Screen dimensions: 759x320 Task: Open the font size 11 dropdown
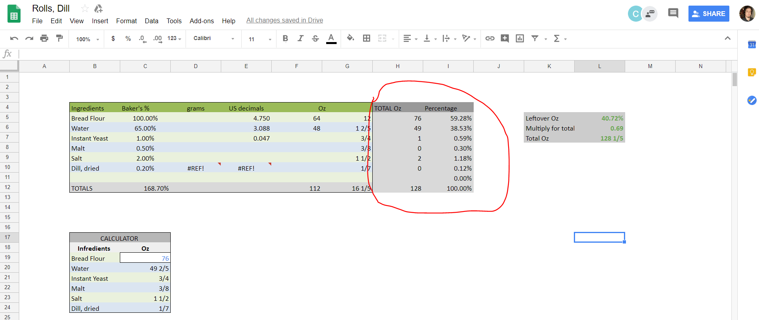[x=260, y=39]
